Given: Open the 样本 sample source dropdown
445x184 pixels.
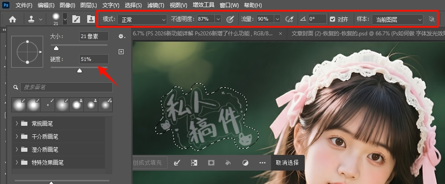Looking at the screenshot, I should (397, 19).
